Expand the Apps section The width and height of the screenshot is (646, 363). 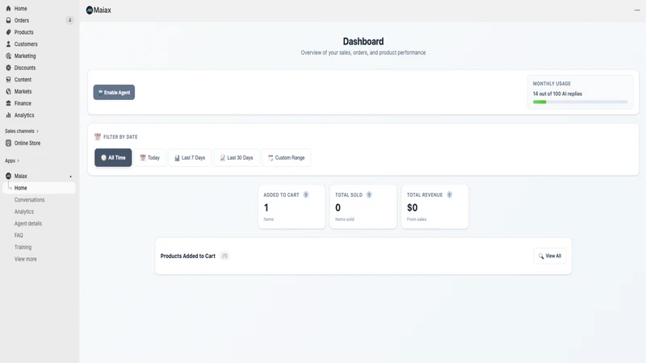[12, 161]
